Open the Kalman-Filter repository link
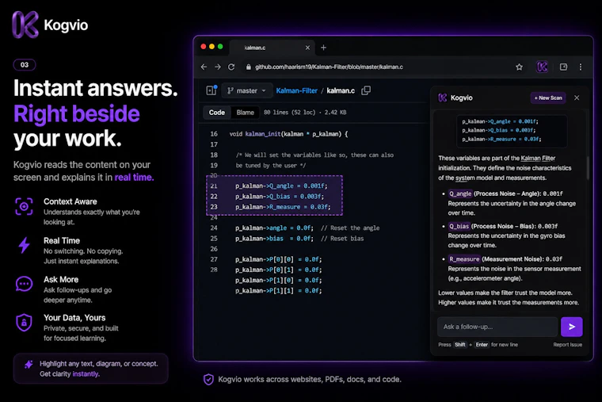Image resolution: width=602 pixels, height=402 pixels. click(297, 90)
